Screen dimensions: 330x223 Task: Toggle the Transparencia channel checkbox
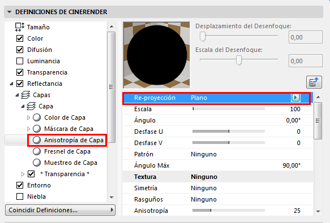[20, 72]
